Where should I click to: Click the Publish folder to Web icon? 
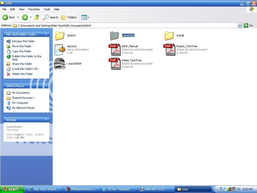(x=9, y=57)
